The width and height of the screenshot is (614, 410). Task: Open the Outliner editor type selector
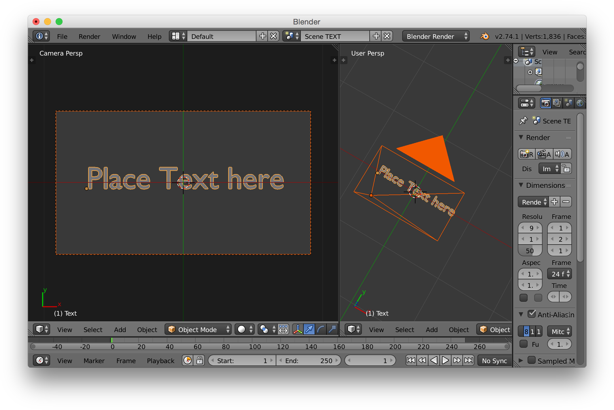pyautogui.click(x=527, y=52)
